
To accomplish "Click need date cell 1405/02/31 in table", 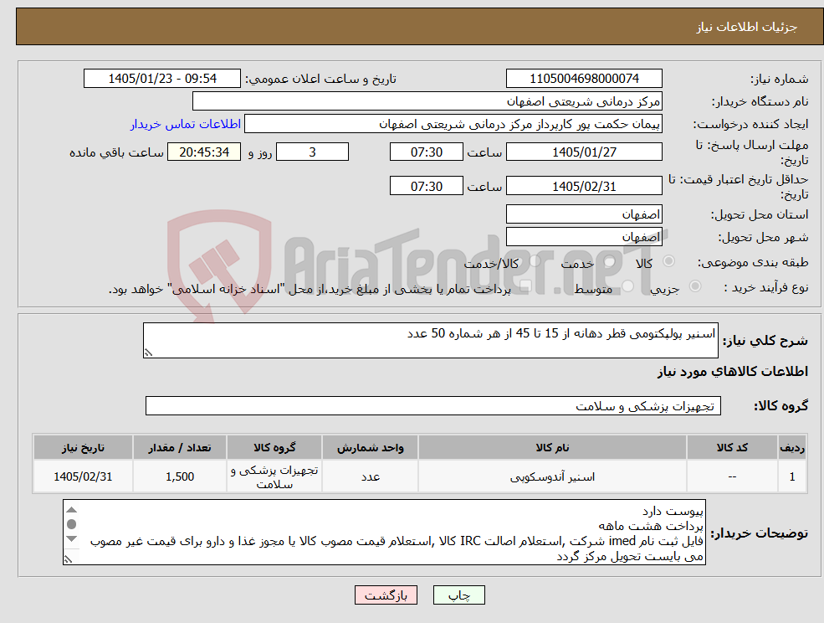I will 83,476.
